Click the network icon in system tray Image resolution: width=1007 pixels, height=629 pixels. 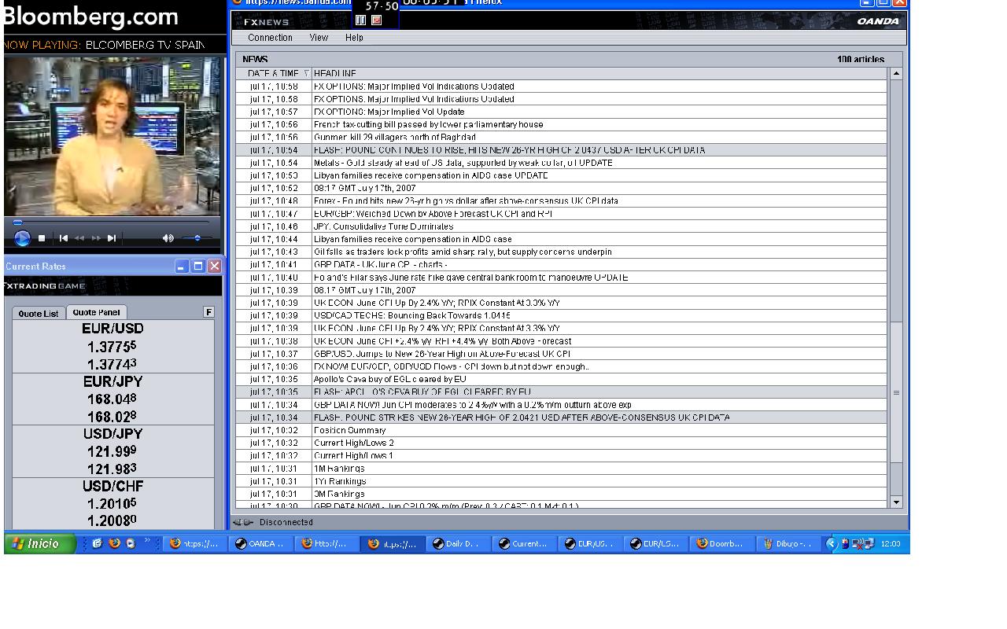(869, 543)
